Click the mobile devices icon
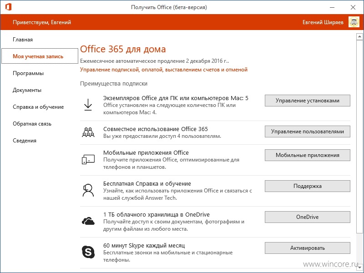This screenshot has width=364, height=273. 88,159
